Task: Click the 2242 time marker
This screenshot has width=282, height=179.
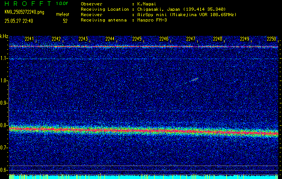Action: [56, 39]
